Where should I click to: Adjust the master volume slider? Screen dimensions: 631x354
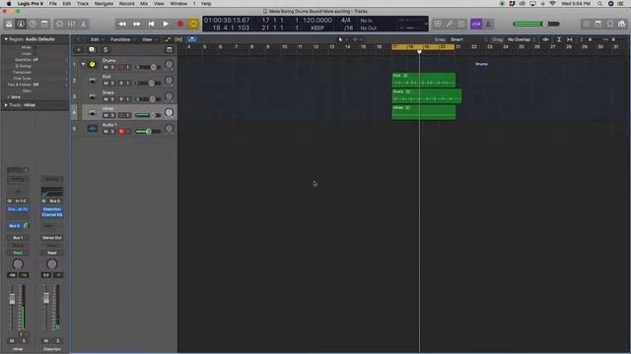pos(536,24)
